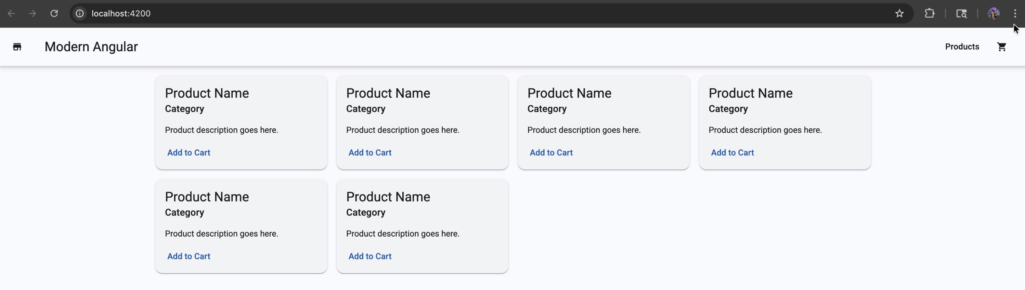The image size is (1025, 290).
Task: Add the bottom-left product to cart
Action: coord(189,256)
